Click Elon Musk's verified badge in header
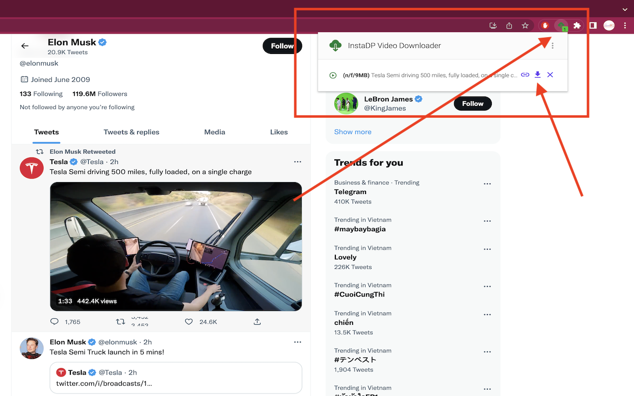634x396 pixels. [x=103, y=42]
